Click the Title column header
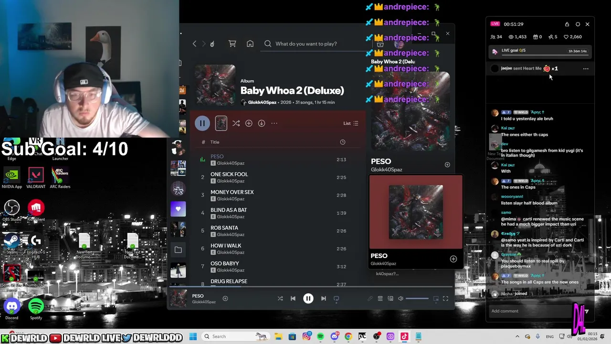Viewport: 611px width, 344px height. coord(215,142)
